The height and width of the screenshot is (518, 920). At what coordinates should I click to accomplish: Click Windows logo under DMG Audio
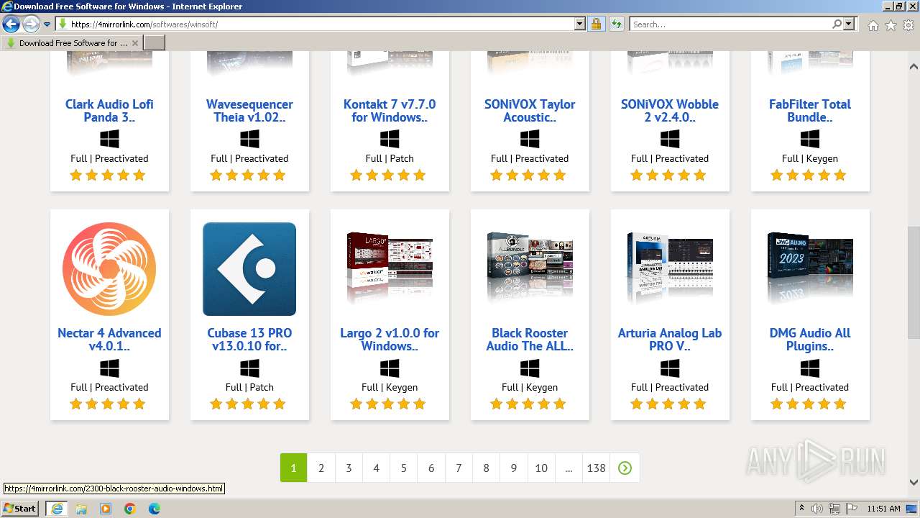pyautogui.click(x=810, y=368)
